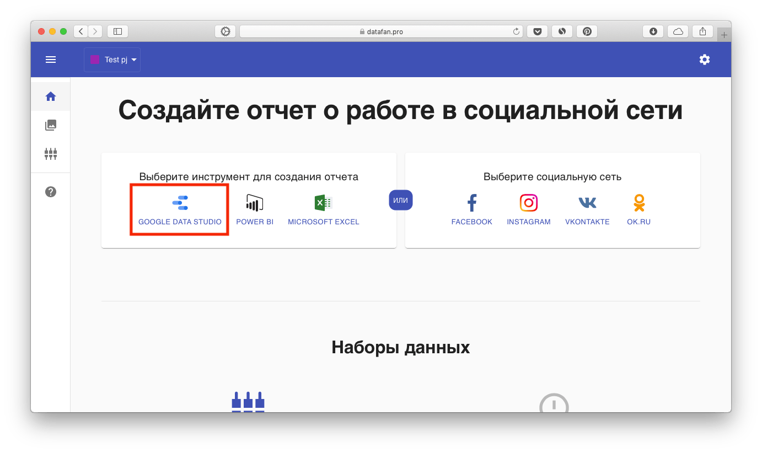Open a new Safari tab
Image resolution: width=762 pixels, height=453 pixels.
point(725,35)
